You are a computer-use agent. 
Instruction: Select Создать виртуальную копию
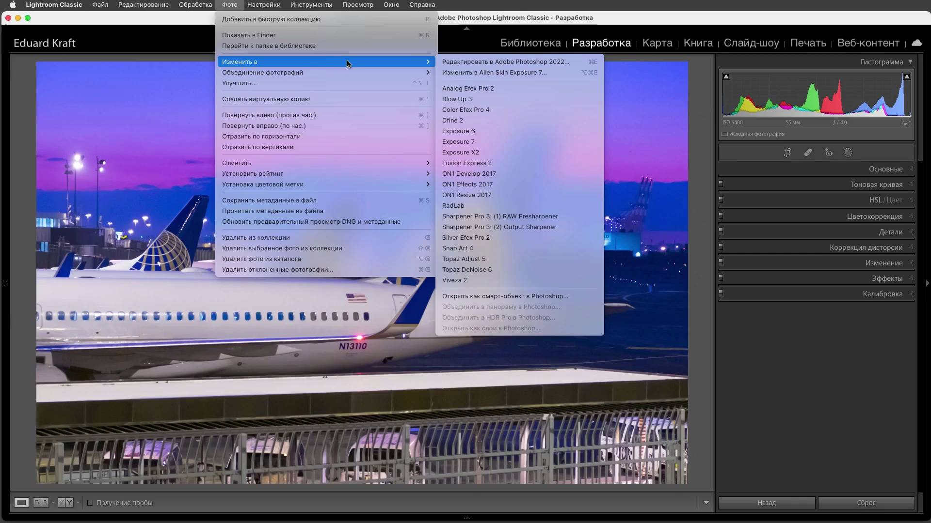[326, 99]
